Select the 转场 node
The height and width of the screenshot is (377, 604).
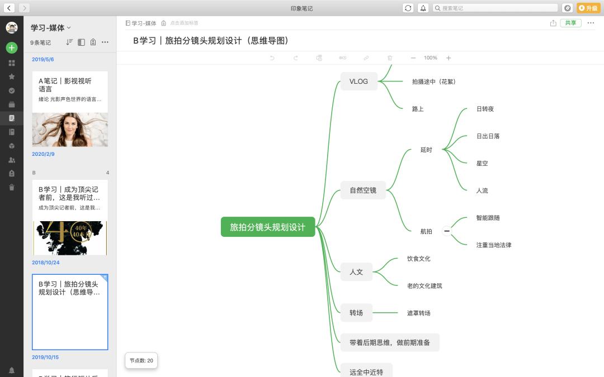(x=356, y=313)
